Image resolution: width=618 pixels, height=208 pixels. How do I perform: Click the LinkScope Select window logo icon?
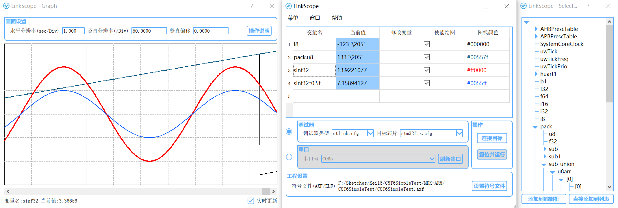[x=524, y=6]
